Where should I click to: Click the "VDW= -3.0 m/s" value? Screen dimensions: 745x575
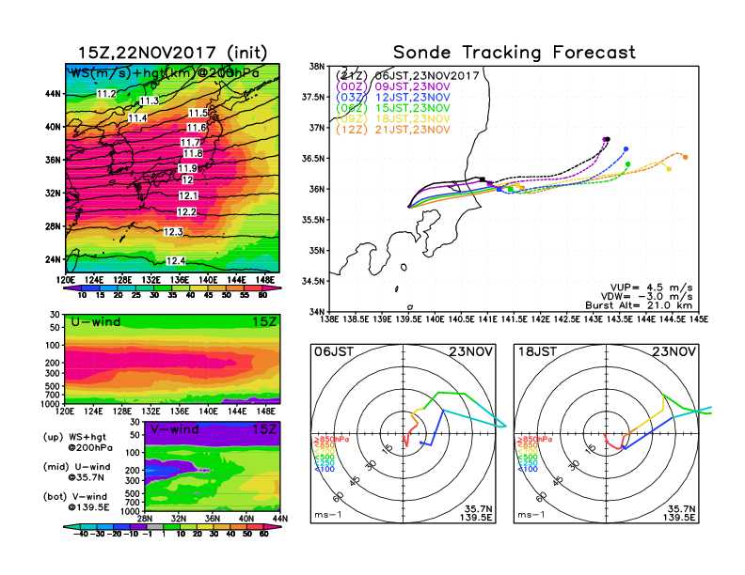pyautogui.click(x=646, y=297)
